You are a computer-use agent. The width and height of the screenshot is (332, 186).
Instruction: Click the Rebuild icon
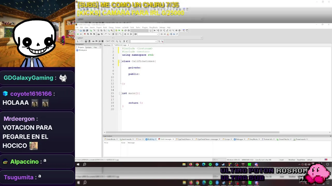point(126,30)
